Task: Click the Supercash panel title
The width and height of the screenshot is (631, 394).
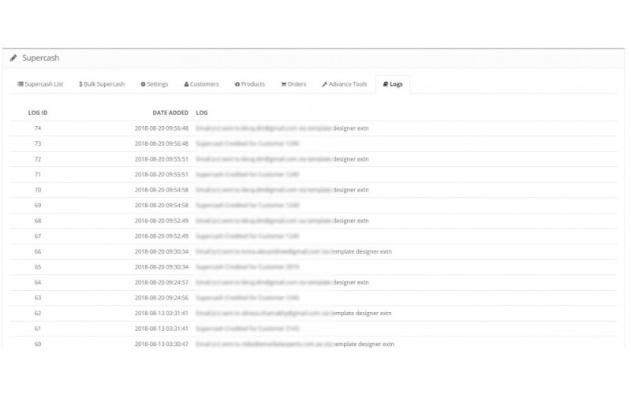Action: pyautogui.click(x=41, y=58)
